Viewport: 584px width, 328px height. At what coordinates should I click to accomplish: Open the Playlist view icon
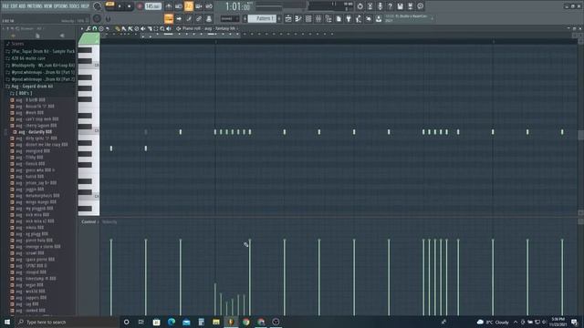tap(288, 18)
